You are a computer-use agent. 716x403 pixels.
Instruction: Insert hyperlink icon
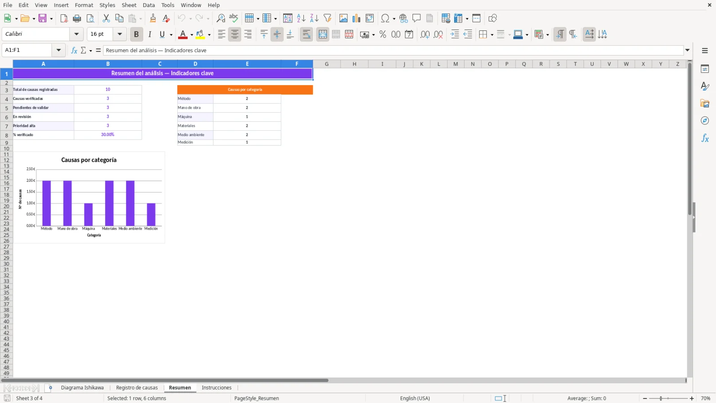[404, 18]
